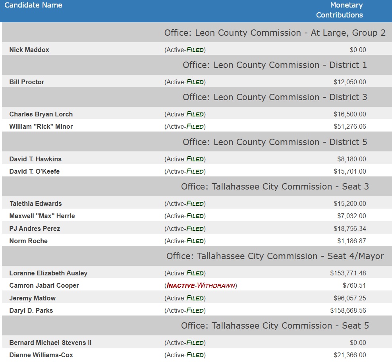This screenshot has height=362, width=392.
Task: Click the Monetary Contributions column header
Action: [x=339, y=10]
